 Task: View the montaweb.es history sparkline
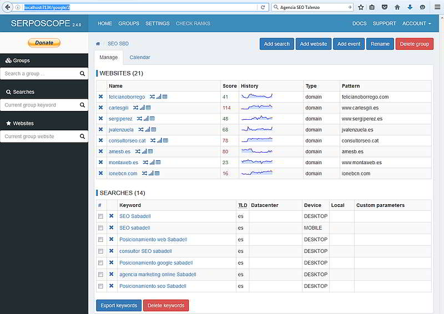click(257, 162)
